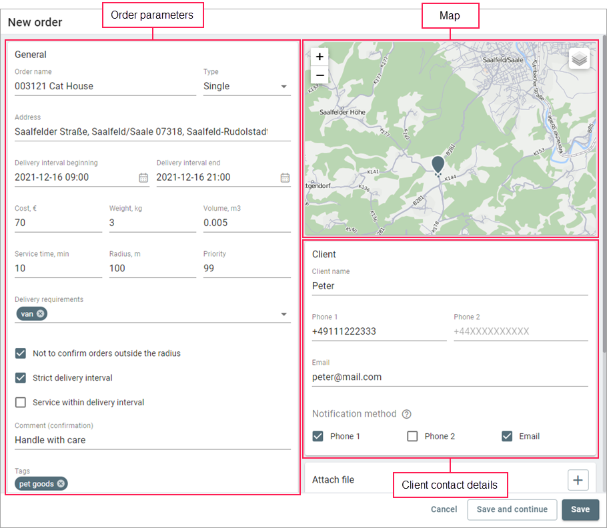Enable Phone 2 notification method
Screen dimensions: 607x528
point(412,437)
